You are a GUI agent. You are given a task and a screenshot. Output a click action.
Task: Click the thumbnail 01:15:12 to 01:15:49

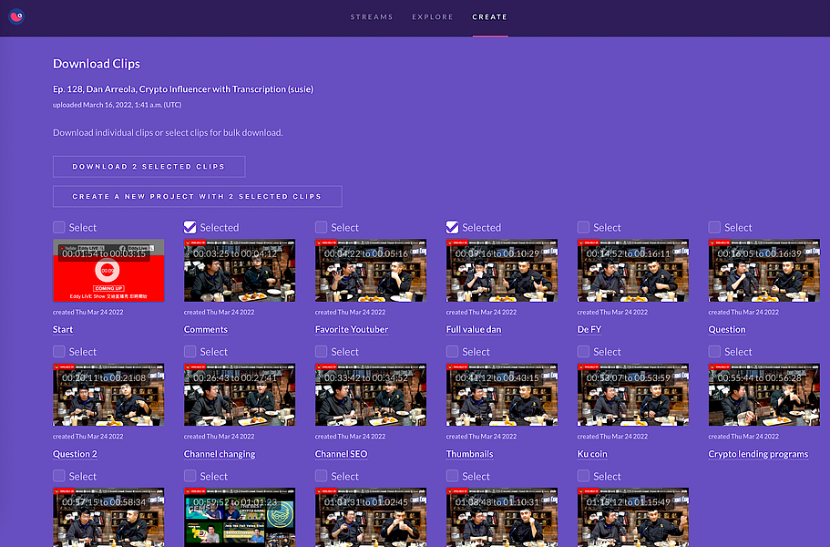632,517
